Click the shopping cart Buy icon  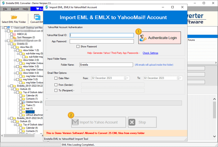[x=37, y=9]
